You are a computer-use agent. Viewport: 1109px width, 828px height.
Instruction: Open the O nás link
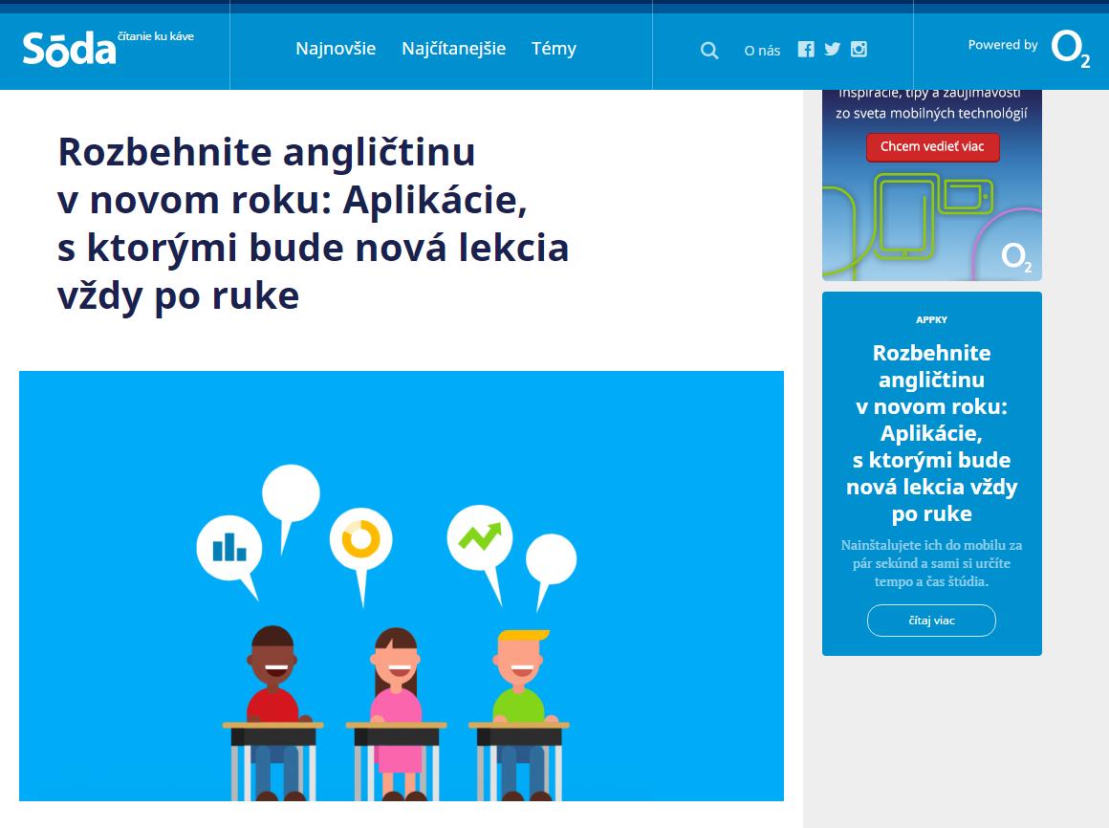point(762,51)
